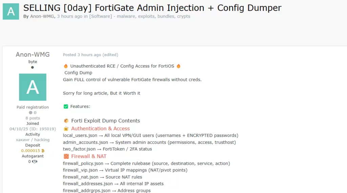The height and width of the screenshot is (193, 347).
Task: Open the Anon-WMG author link in the thread byline
Action: [43, 16]
